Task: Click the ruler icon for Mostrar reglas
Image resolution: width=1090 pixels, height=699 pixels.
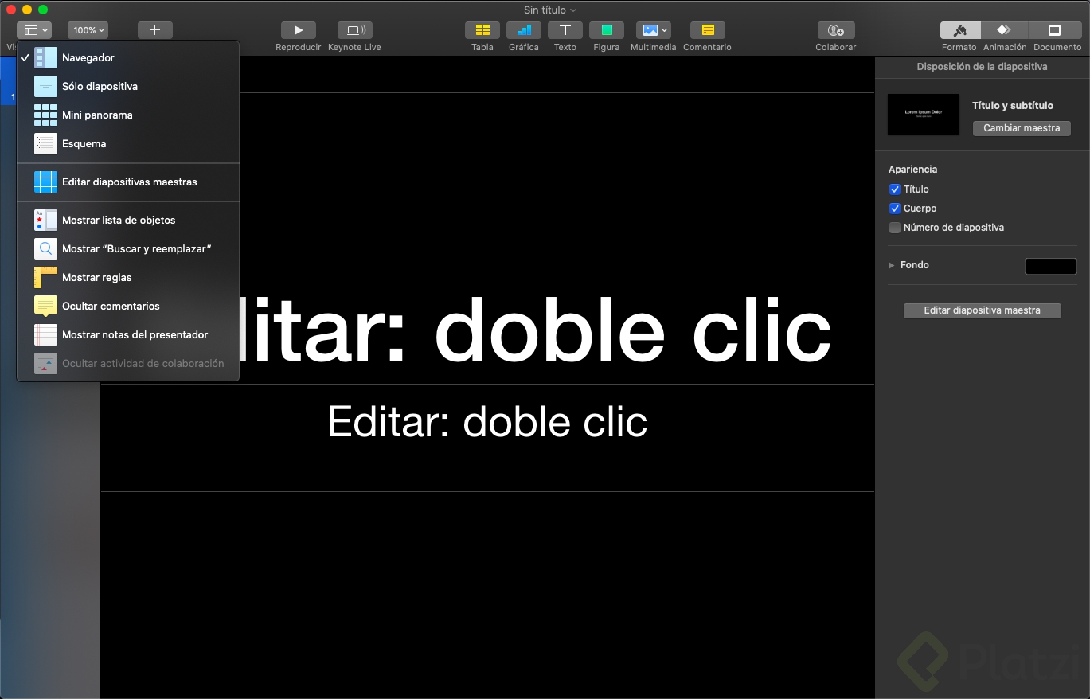Action: coord(45,278)
